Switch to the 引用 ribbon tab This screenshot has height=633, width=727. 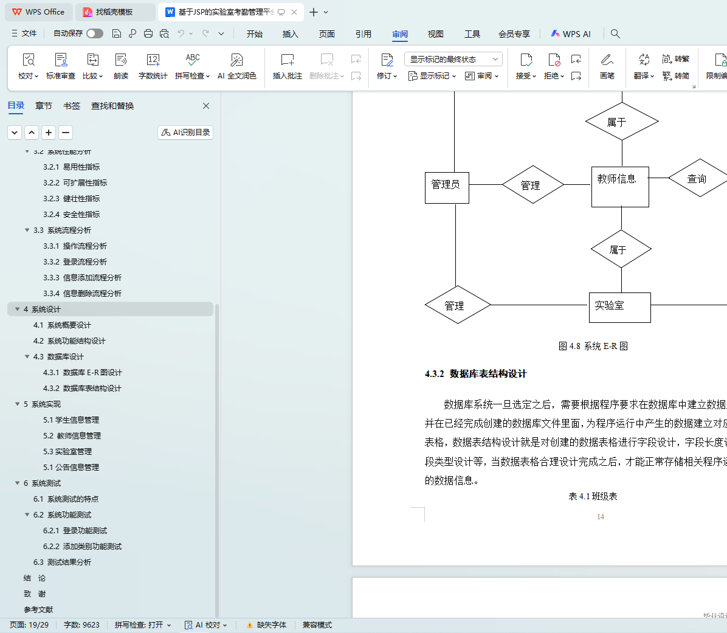[x=363, y=34]
